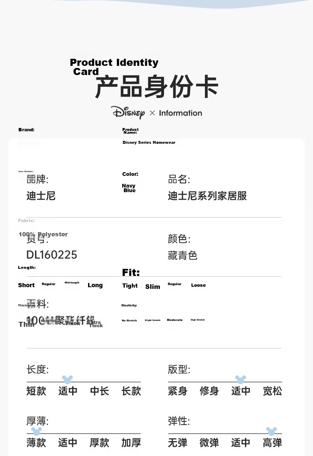Click the Mid-length label
Image resolution: width=313 pixels, height=456 pixels.
pos(72,283)
